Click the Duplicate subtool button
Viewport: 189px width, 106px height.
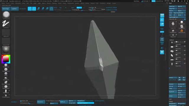pyautogui.click(x=173, y=92)
